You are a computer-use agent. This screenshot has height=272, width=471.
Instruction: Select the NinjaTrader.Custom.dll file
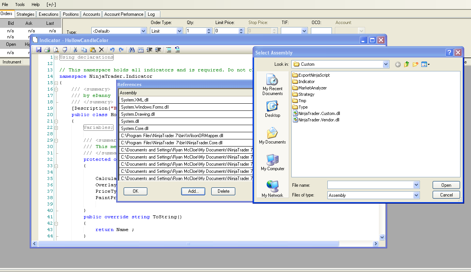pyautogui.click(x=316, y=113)
